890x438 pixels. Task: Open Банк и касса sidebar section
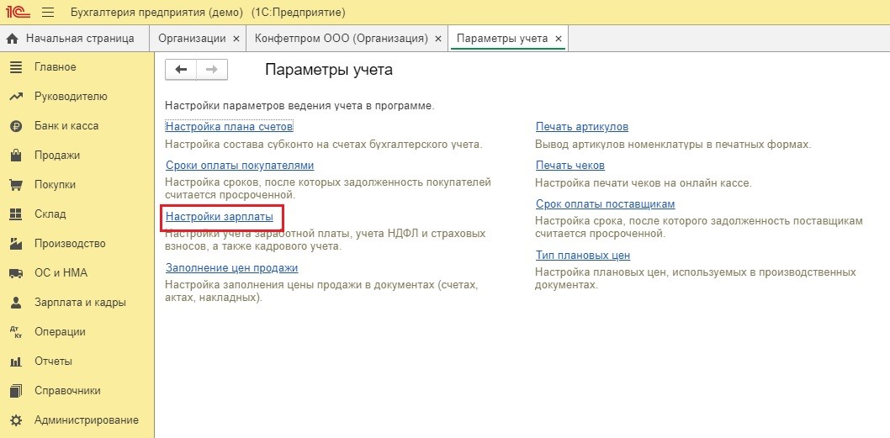tap(66, 126)
